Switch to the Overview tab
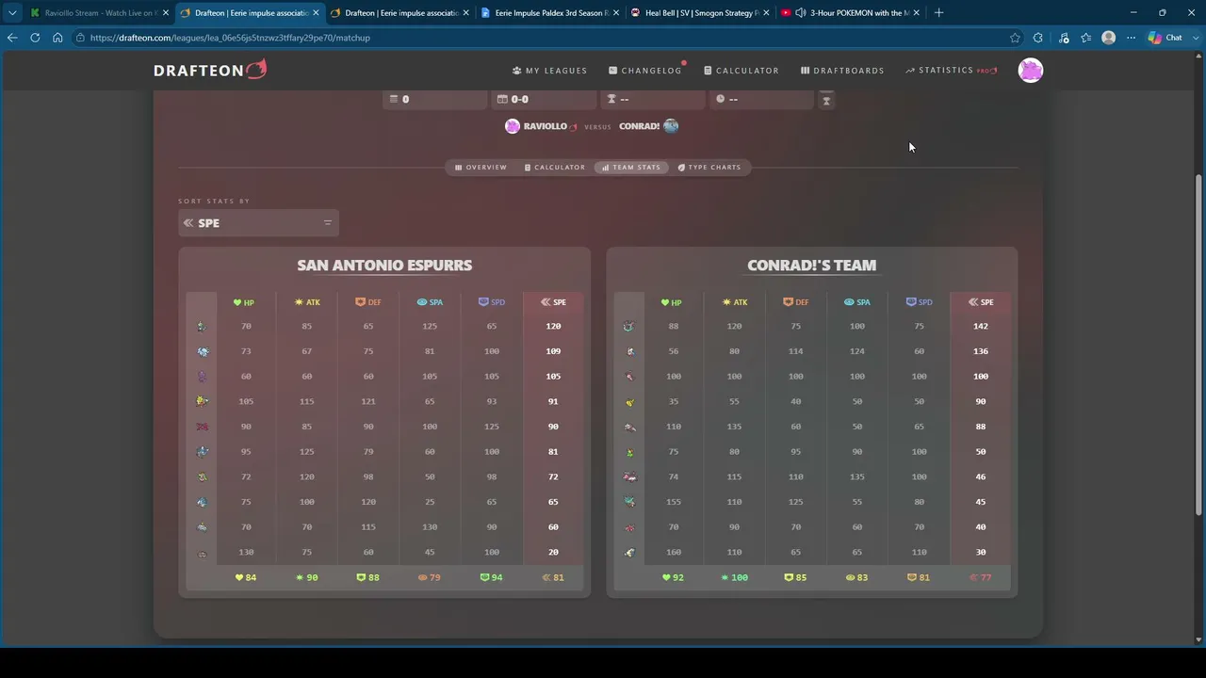This screenshot has height=678, width=1206. coord(481,168)
